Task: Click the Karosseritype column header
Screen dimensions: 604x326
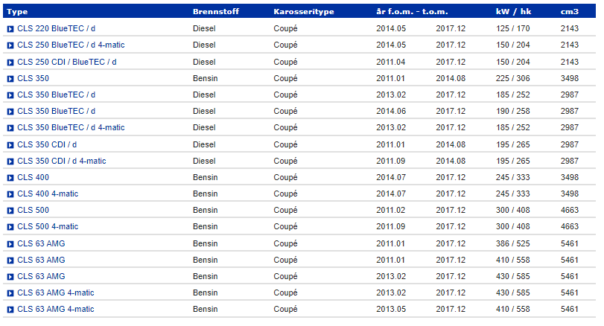Action: [x=304, y=12]
